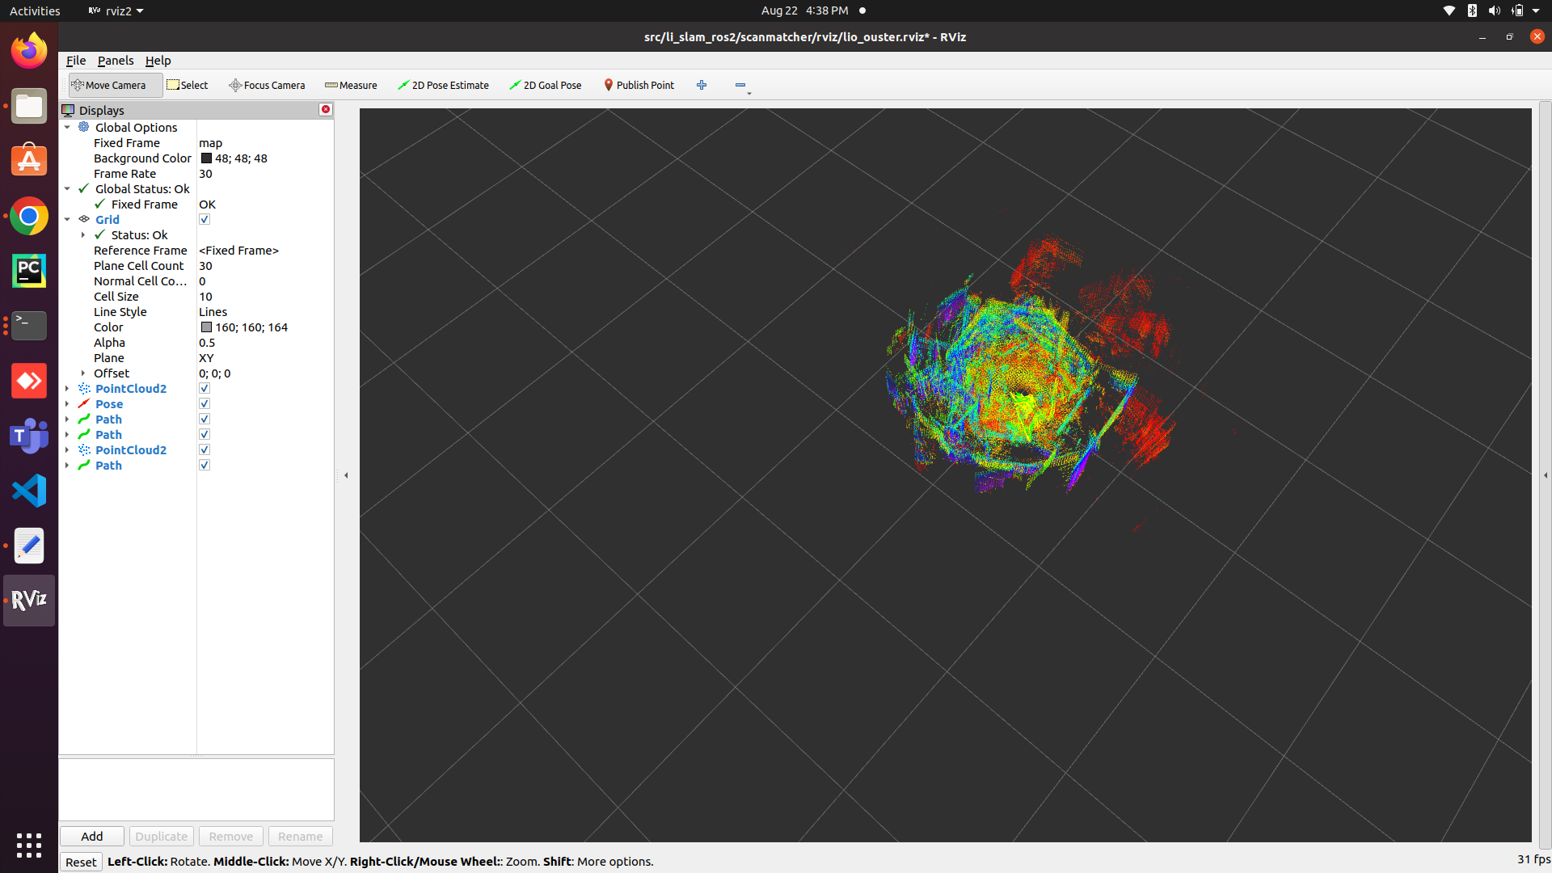Toggle the Pose display visibility
This screenshot has height=873, width=1552.
click(x=205, y=403)
